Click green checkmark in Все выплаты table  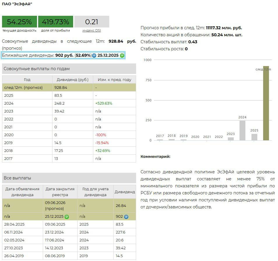pos(67,217)
